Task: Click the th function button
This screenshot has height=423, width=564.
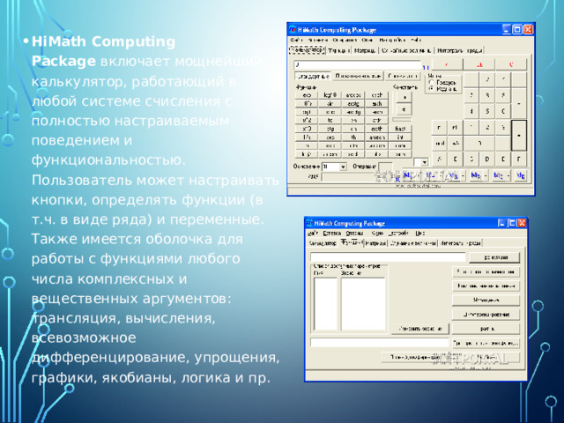Action: pos(353,137)
